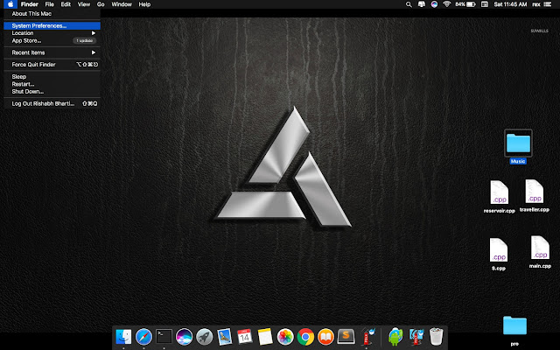Open the Go menu
The width and height of the screenshot is (560, 350).
point(101,4)
